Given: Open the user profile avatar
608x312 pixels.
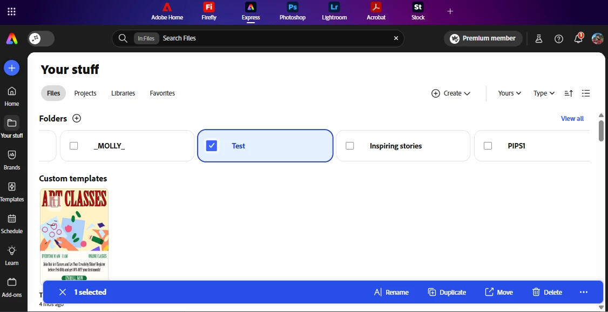Looking at the screenshot, I should (x=598, y=38).
